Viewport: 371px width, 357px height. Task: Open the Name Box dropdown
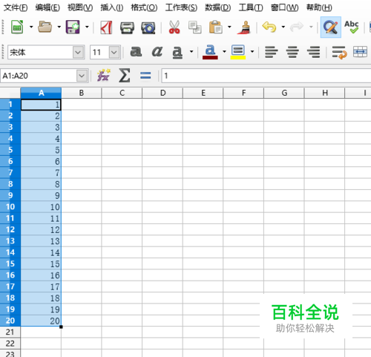click(x=82, y=76)
